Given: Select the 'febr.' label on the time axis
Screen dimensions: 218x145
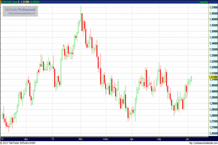Looking at the screenshot, I should 81,139.
